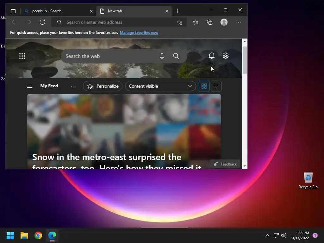This screenshot has width=324, height=243.
Task: Switch feed to list view
Action: [216, 86]
